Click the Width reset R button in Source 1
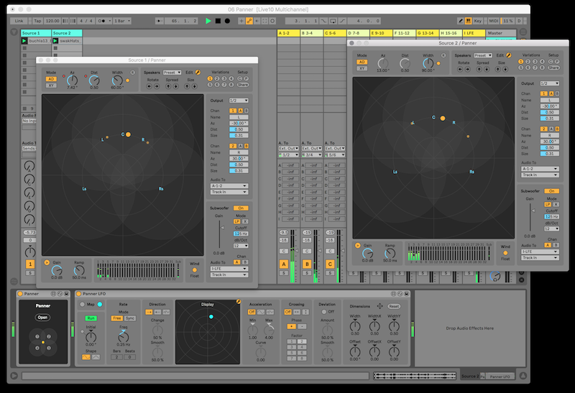Image resolution: width=575 pixels, height=393 pixels. coord(132,73)
